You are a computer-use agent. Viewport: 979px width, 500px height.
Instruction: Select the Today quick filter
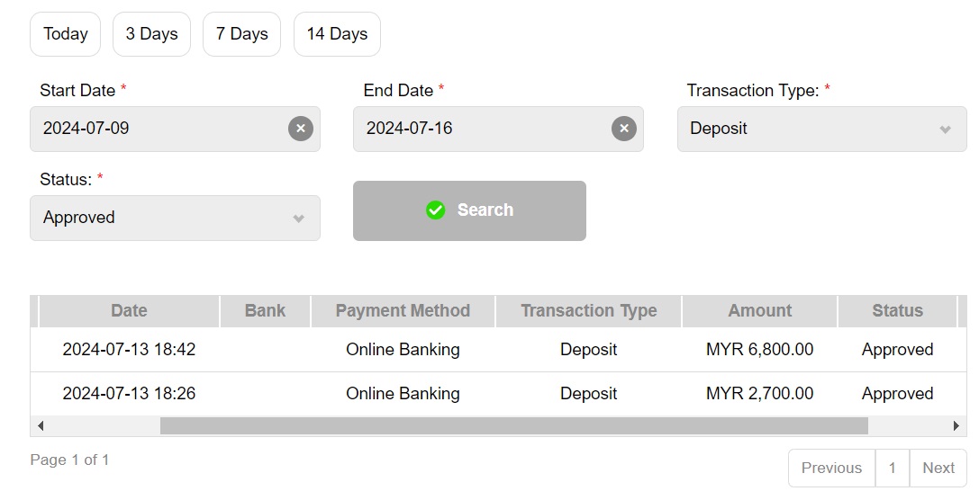pos(66,34)
